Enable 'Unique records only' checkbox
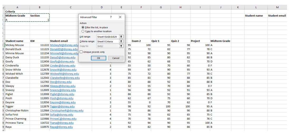The width and height of the screenshot is (291, 135). tap(81, 52)
